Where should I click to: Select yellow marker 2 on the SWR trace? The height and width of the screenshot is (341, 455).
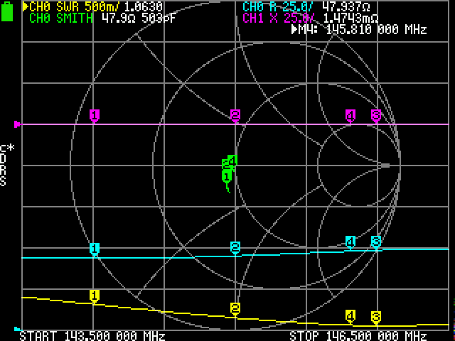235,308
